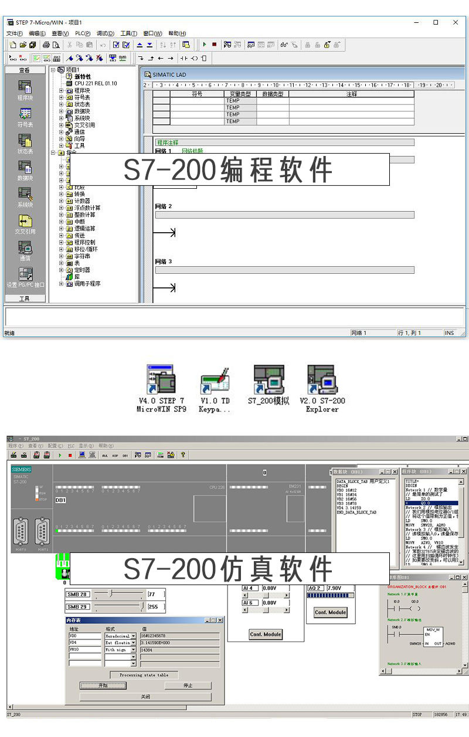Open the 程序块 icon in the navigation bar

click(25, 87)
